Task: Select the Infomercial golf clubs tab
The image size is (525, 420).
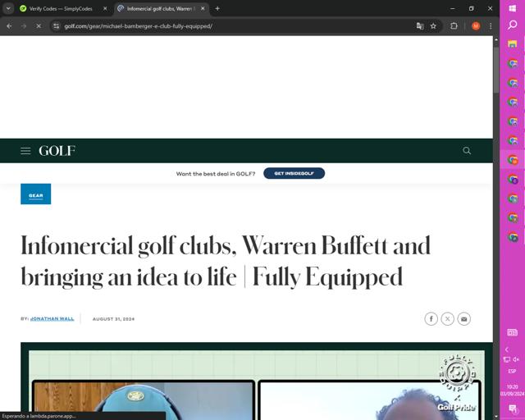Action: 159,9
